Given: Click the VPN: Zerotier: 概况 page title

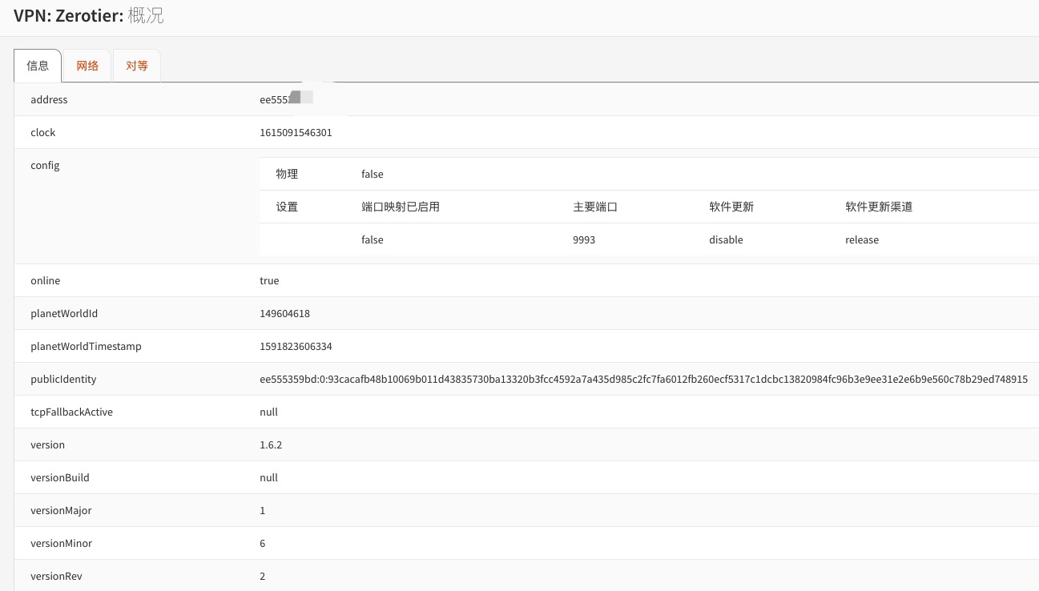Looking at the screenshot, I should tap(89, 15).
